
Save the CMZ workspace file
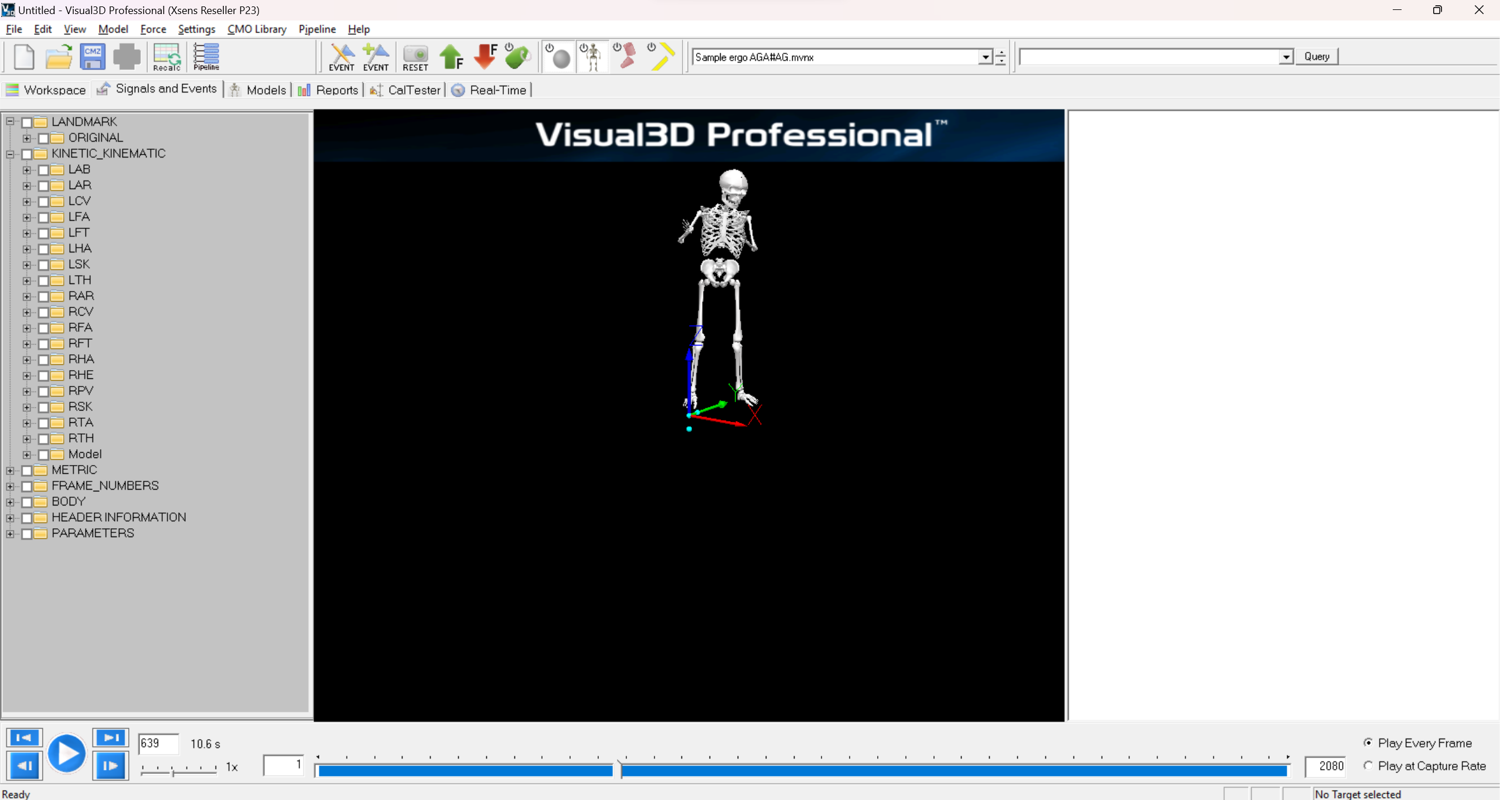(92, 57)
